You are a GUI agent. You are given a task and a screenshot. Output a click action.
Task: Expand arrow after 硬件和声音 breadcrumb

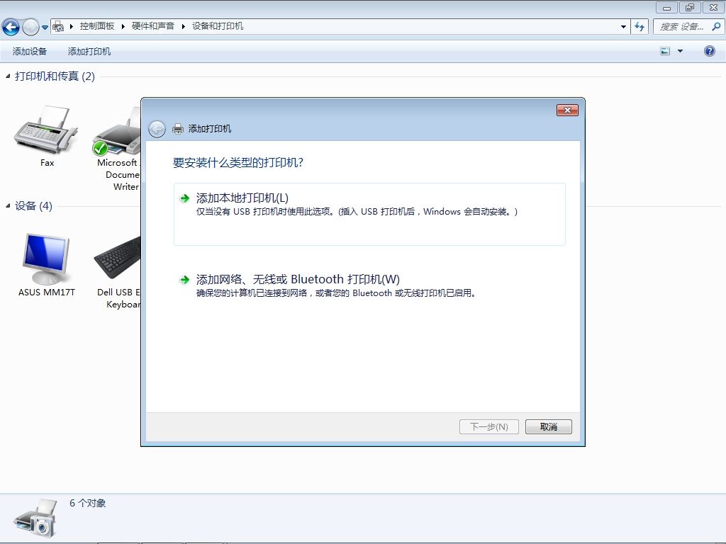click(184, 26)
